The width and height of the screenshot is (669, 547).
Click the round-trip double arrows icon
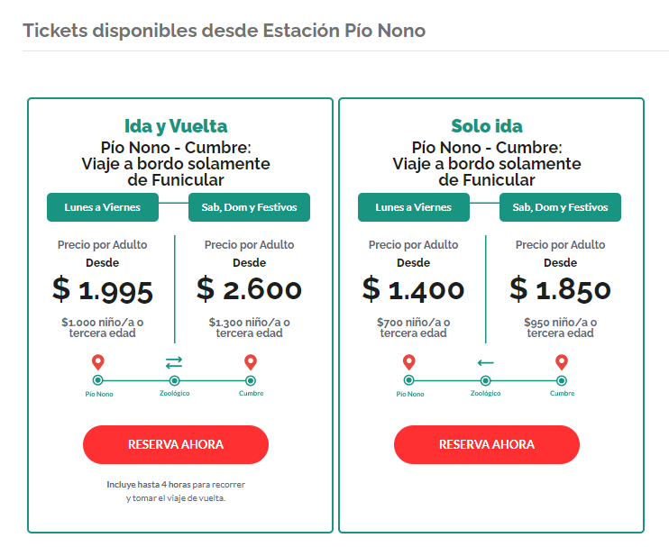(x=174, y=362)
